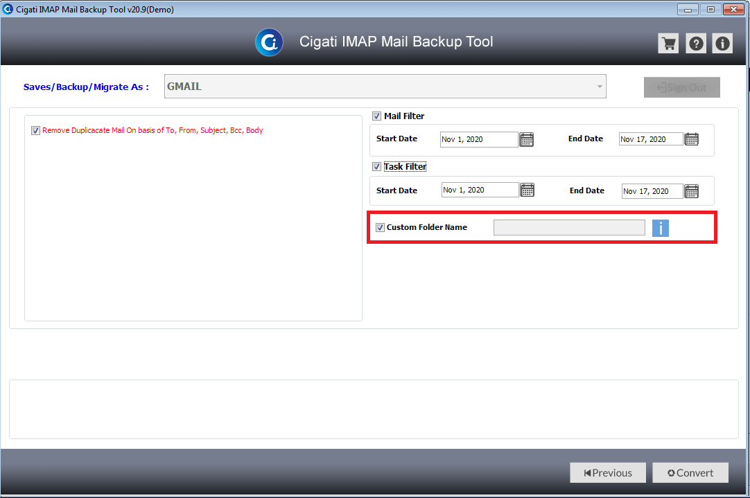
Task: Open the shopping cart purchase icon
Action: 668,44
